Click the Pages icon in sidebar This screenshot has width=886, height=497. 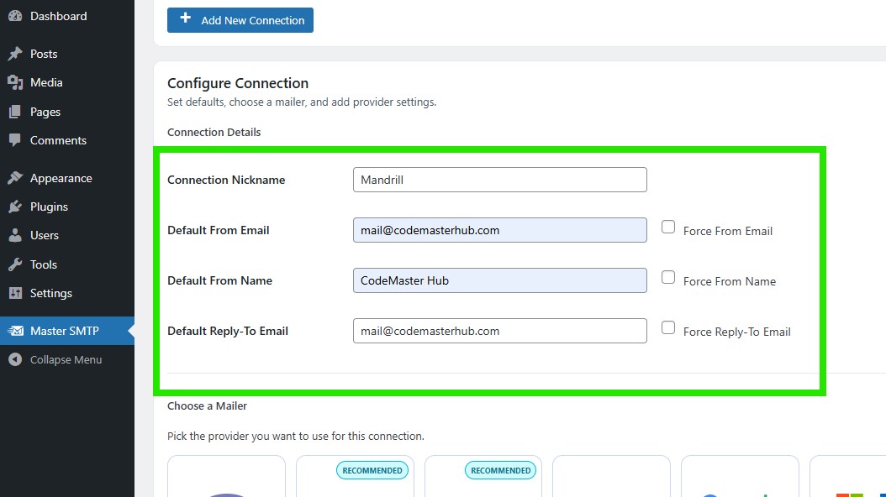[15, 112]
